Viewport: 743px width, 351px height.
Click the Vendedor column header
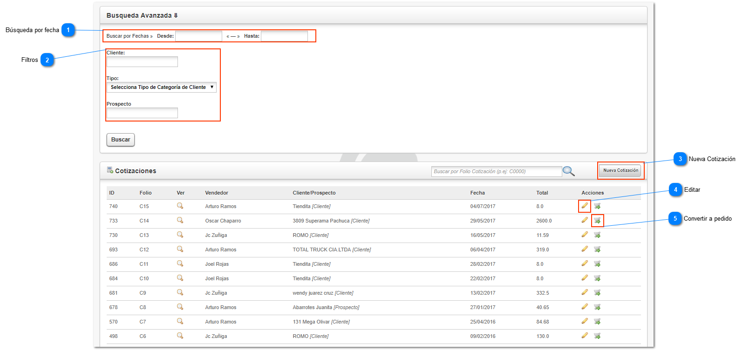[217, 193]
